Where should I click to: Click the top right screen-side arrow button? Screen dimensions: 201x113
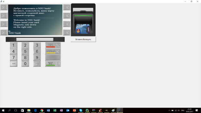point(67,7)
